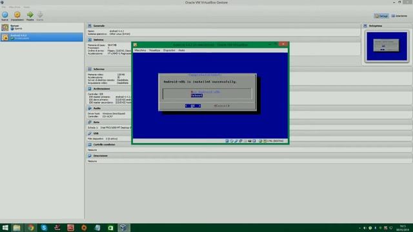The height and width of the screenshot is (232, 413).
Task: Click the VirtualBox taskbar icon
Action: [123, 227]
